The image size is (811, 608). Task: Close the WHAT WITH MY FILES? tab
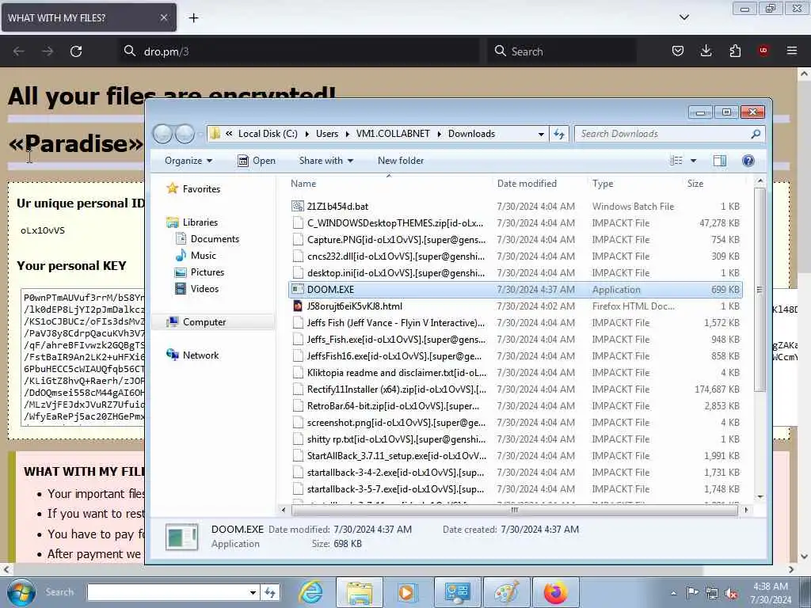point(163,17)
